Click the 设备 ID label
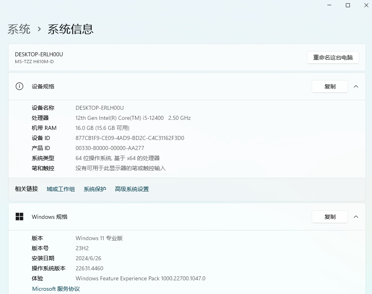 [41, 138]
